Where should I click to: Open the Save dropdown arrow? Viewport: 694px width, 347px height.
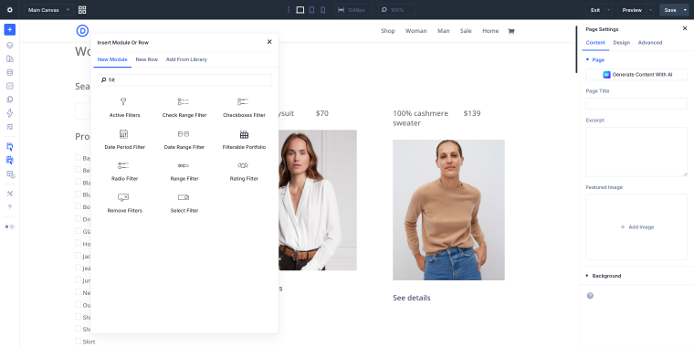[x=685, y=10]
